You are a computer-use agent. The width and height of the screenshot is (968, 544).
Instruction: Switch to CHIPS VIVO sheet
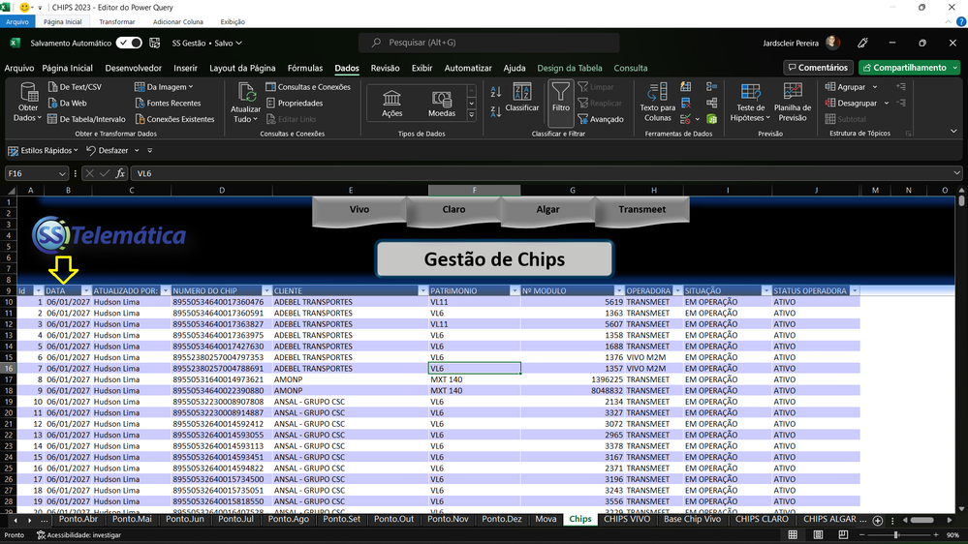tap(627, 520)
